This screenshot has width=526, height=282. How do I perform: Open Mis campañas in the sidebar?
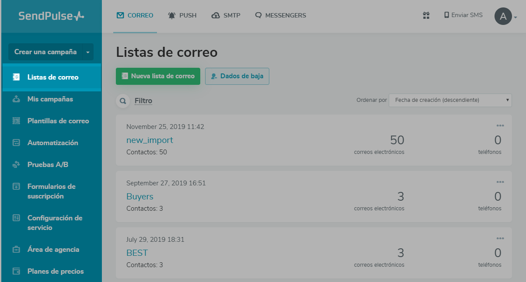[51, 99]
